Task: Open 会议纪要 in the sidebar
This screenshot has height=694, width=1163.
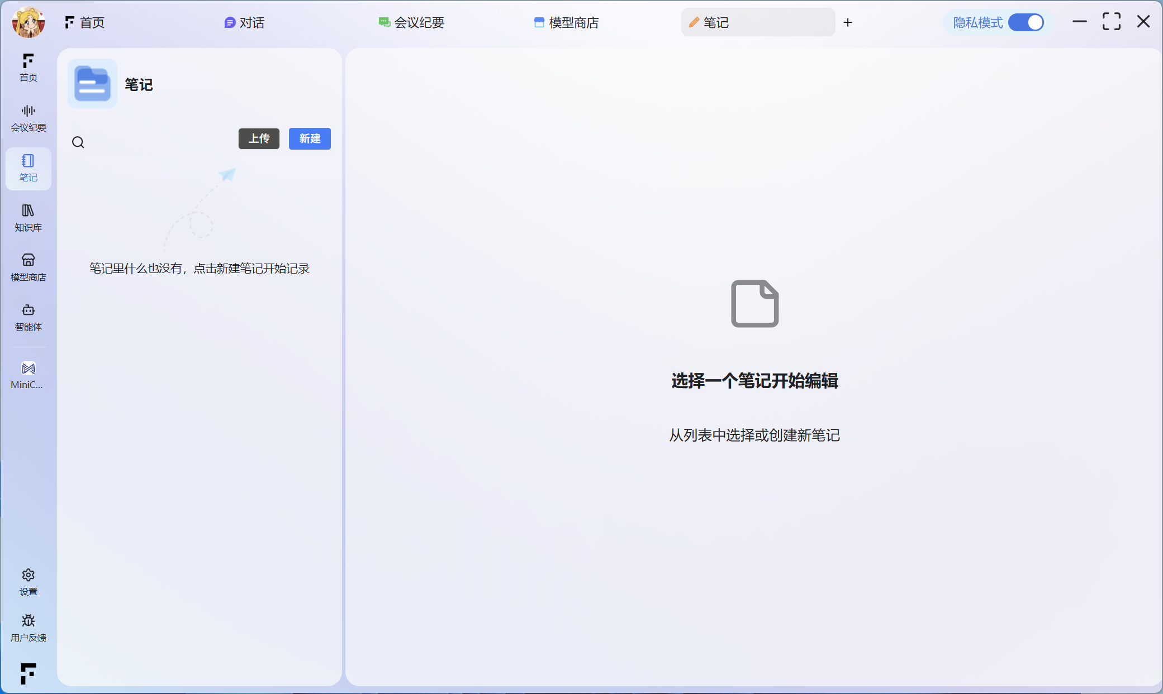Action: [28, 117]
